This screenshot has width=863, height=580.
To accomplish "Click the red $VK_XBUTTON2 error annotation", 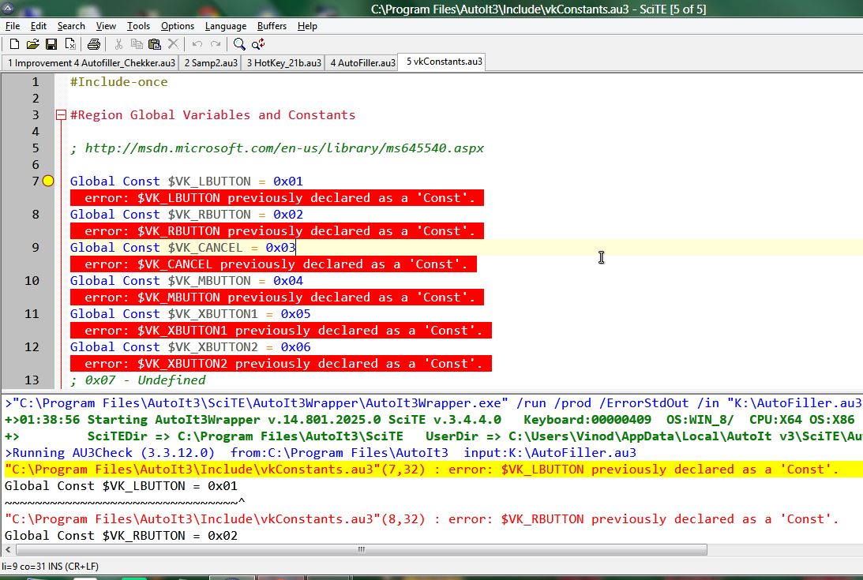I will (x=281, y=363).
